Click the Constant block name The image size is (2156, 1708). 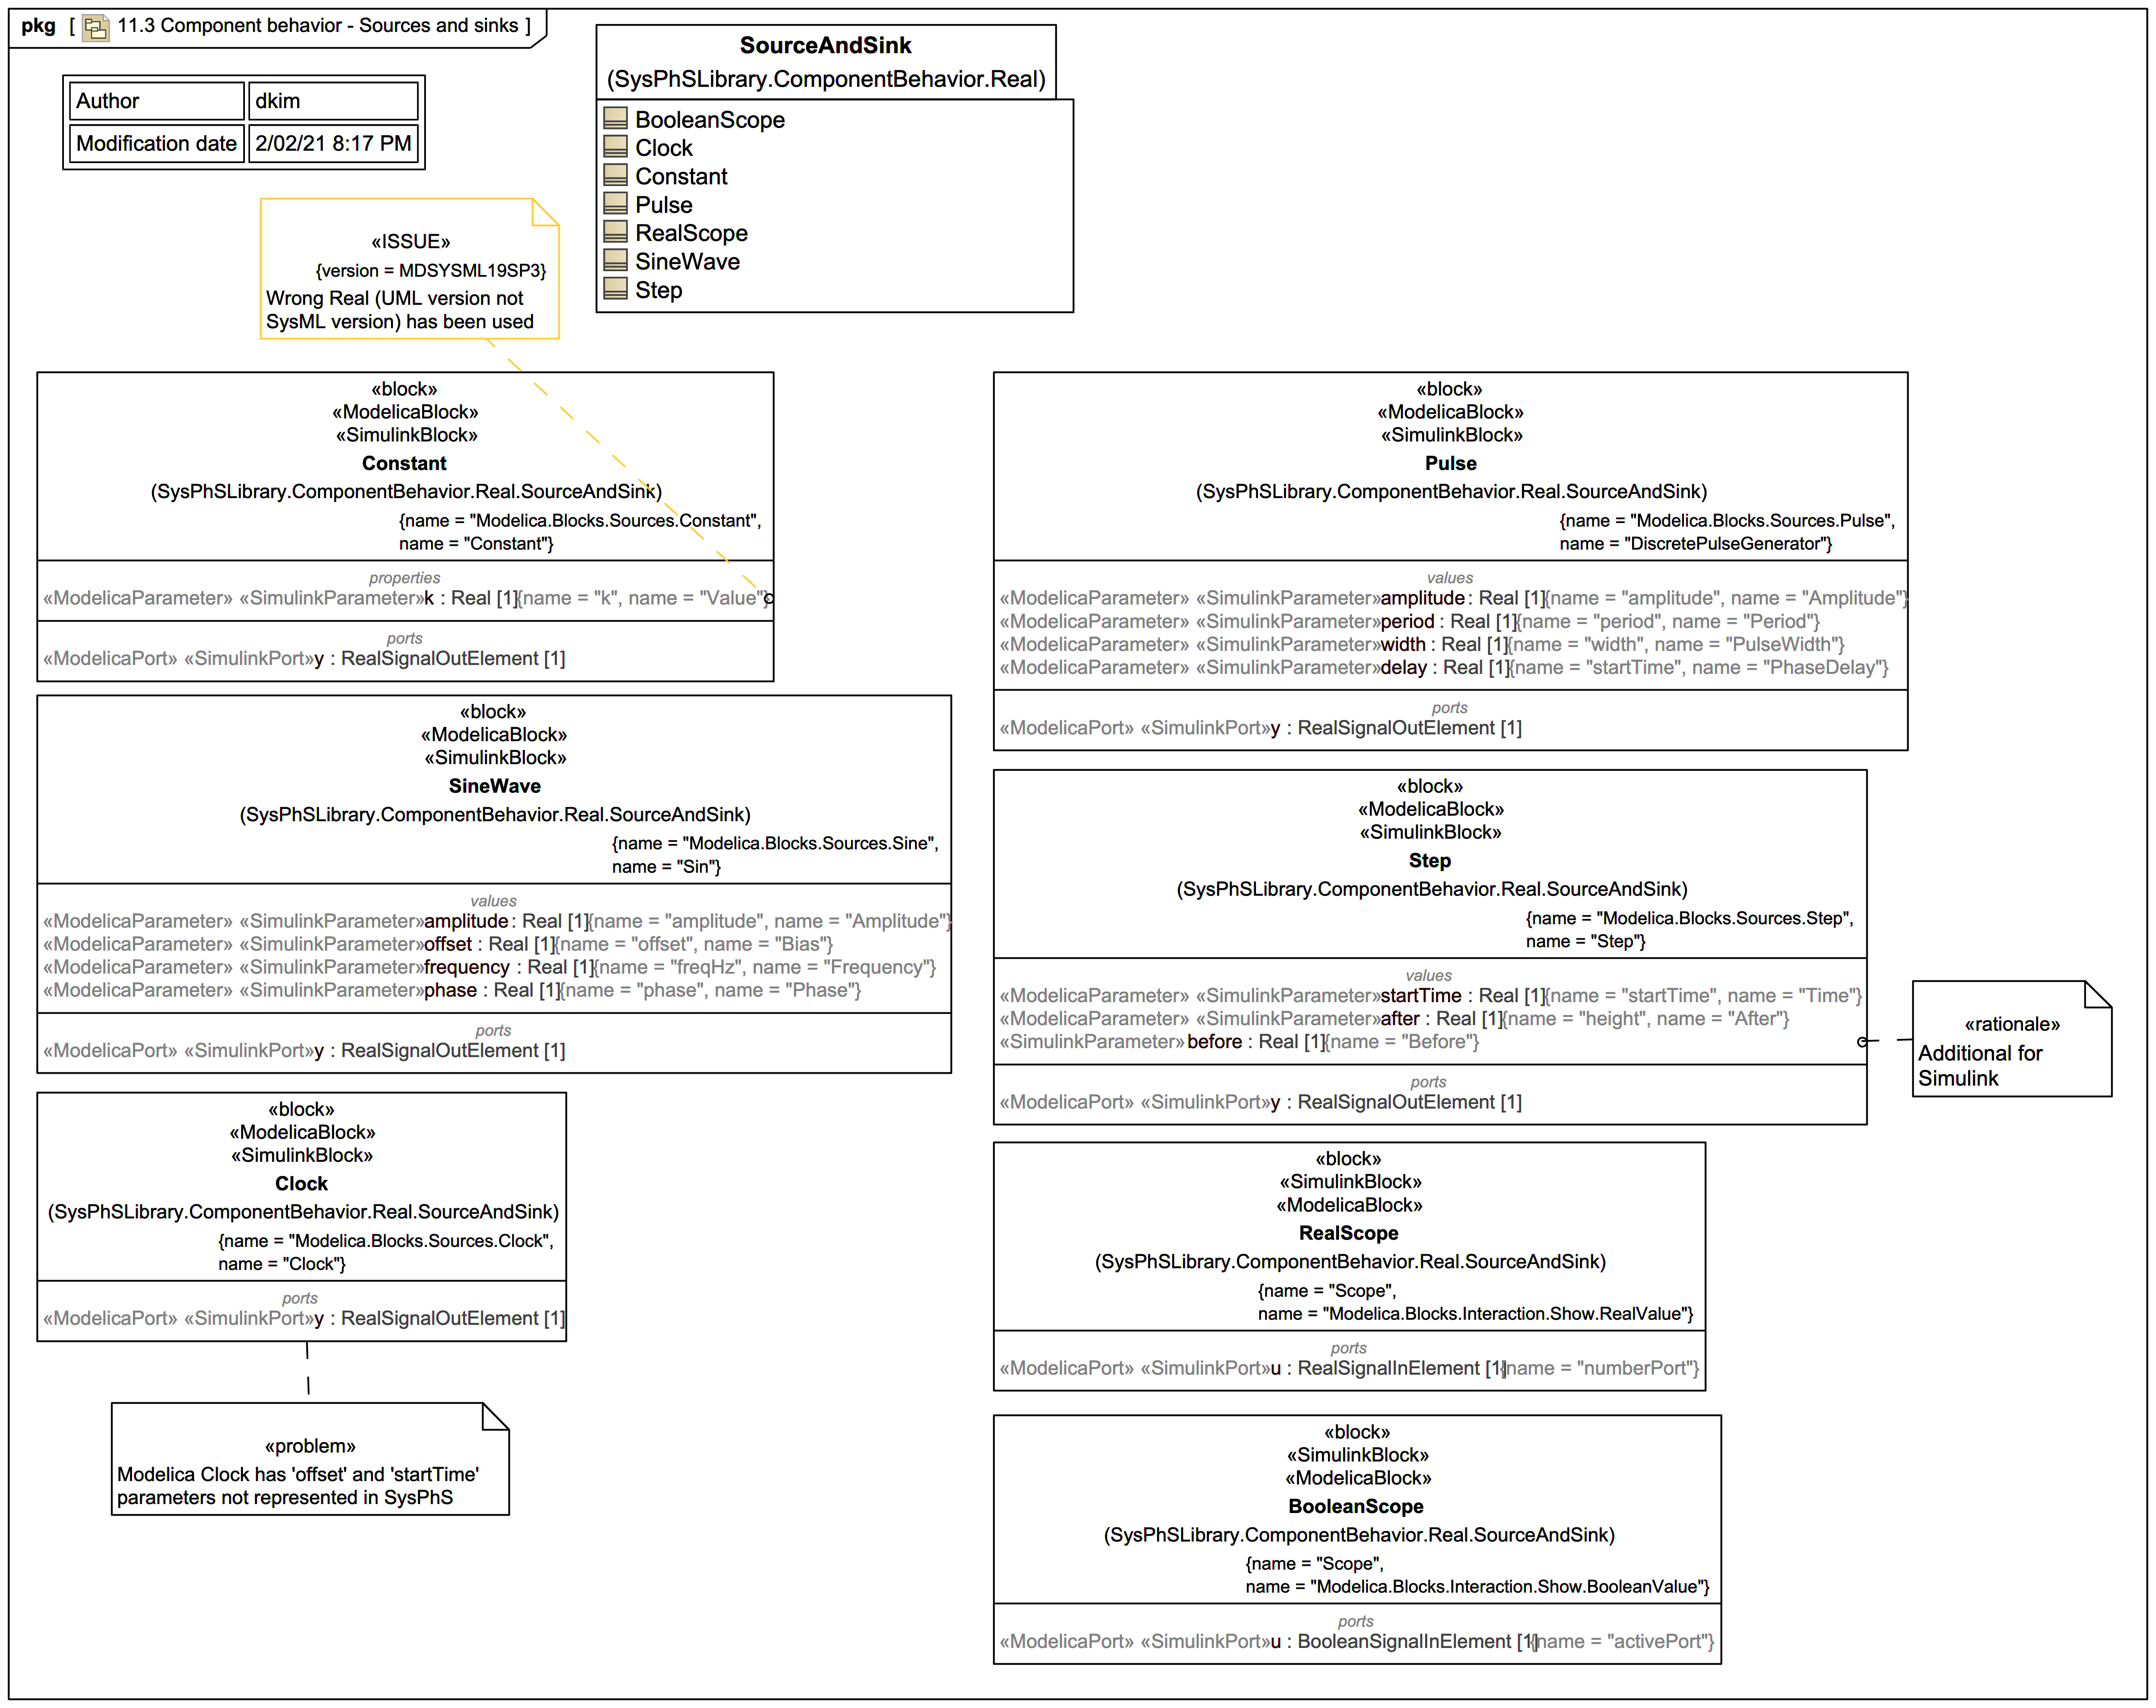tap(404, 464)
